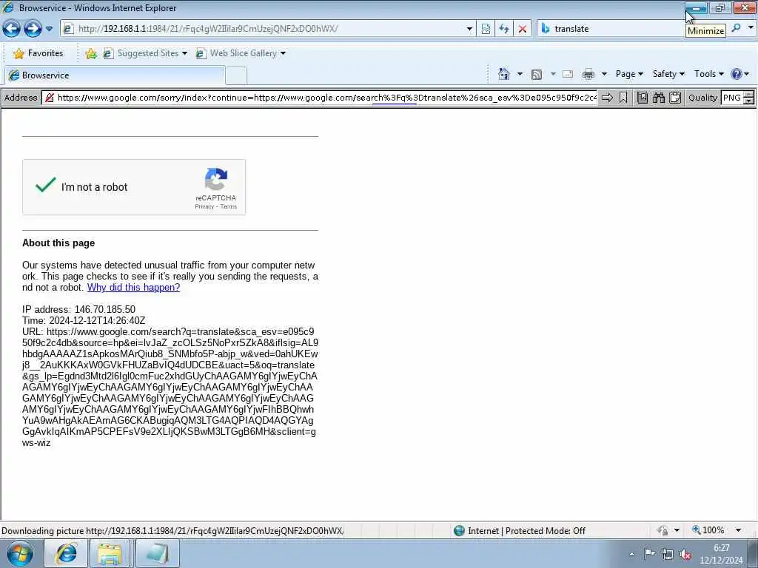Open the Windows Start button
758x568 pixels.
coord(19,553)
